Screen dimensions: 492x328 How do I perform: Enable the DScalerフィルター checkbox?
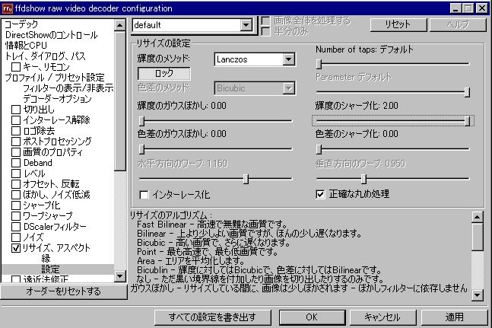16,227
